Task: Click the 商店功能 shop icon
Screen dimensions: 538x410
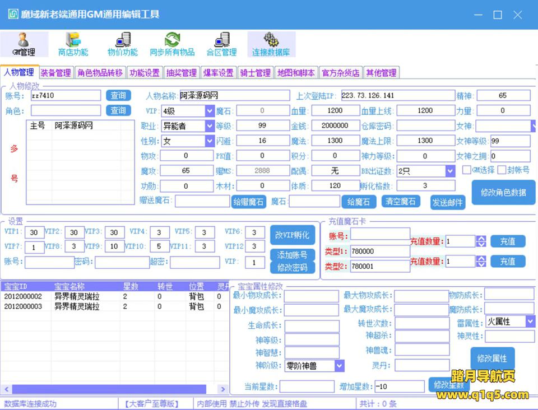Action: (x=73, y=44)
